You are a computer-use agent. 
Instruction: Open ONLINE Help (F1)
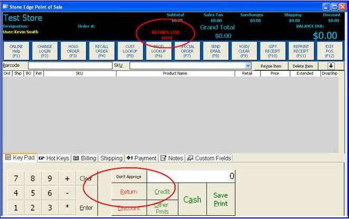pos(16,51)
